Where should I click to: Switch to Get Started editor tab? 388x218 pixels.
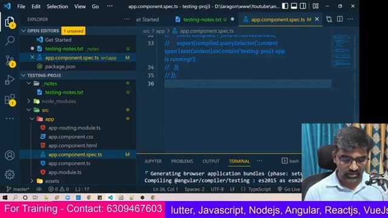pyautogui.click(x=147, y=19)
